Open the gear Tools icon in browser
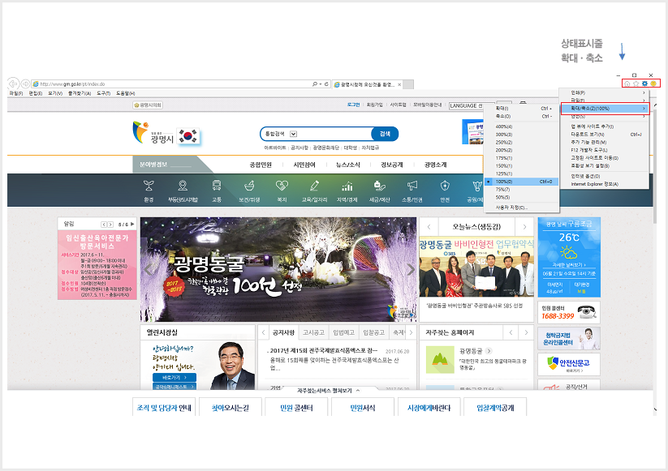Viewport: 668px width, 471px height. click(x=644, y=83)
